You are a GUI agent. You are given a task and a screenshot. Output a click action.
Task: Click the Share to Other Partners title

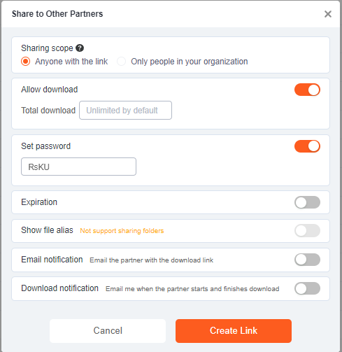pos(57,14)
